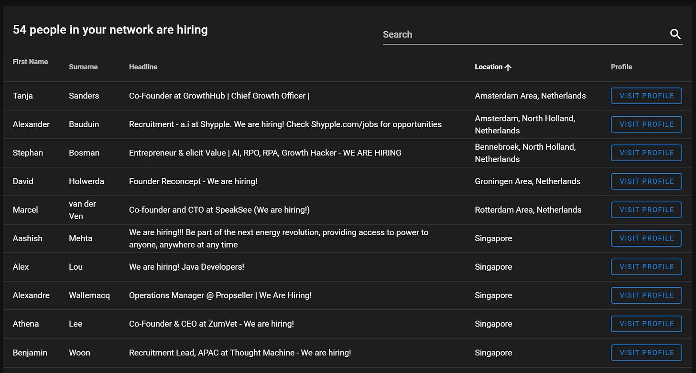
Task: Click location 'Amsterdam Area, Netherlands'
Action: point(530,96)
